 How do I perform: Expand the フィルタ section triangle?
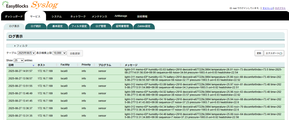[15, 46]
